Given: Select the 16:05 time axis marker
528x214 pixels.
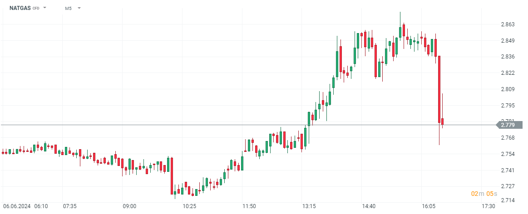Looking at the screenshot, I should [x=429, y=206].
